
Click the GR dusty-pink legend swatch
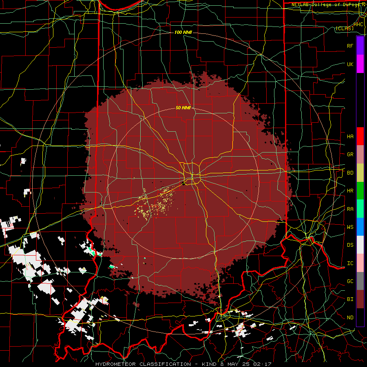point(360,155)
